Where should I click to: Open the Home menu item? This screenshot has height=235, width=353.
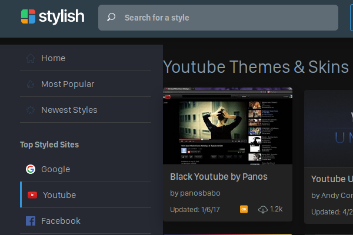tap(85, 58)
